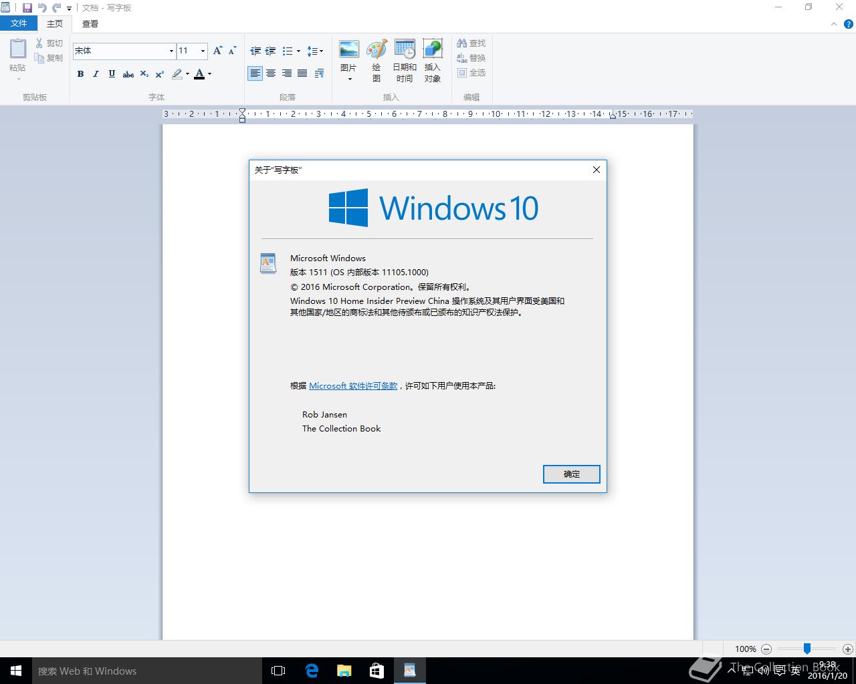Screen dimensions: 856x684
Task: Click the zoom out minus button
Action: point(766,649)
